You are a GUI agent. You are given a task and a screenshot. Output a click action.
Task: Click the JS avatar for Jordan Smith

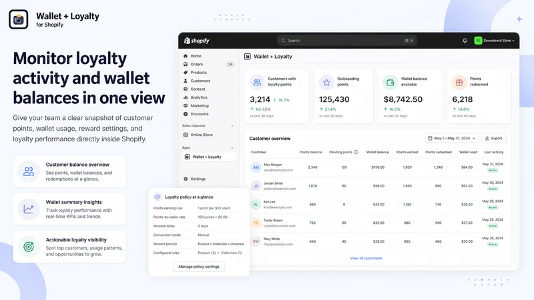256,186
